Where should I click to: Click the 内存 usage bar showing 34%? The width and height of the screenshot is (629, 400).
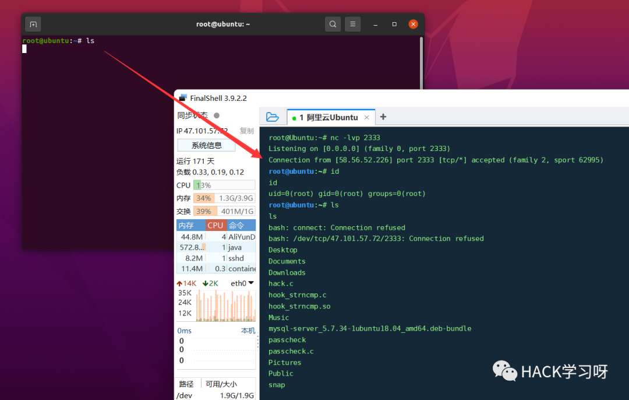224,198
